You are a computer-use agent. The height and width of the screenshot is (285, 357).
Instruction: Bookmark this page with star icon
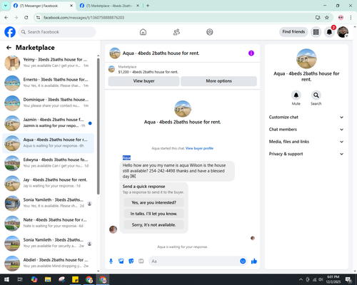coord(327,17)
